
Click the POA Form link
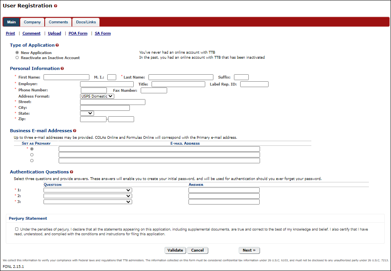click(78, 33)
